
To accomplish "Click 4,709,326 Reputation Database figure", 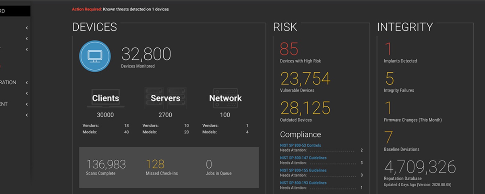I will [x=420, y=167].
